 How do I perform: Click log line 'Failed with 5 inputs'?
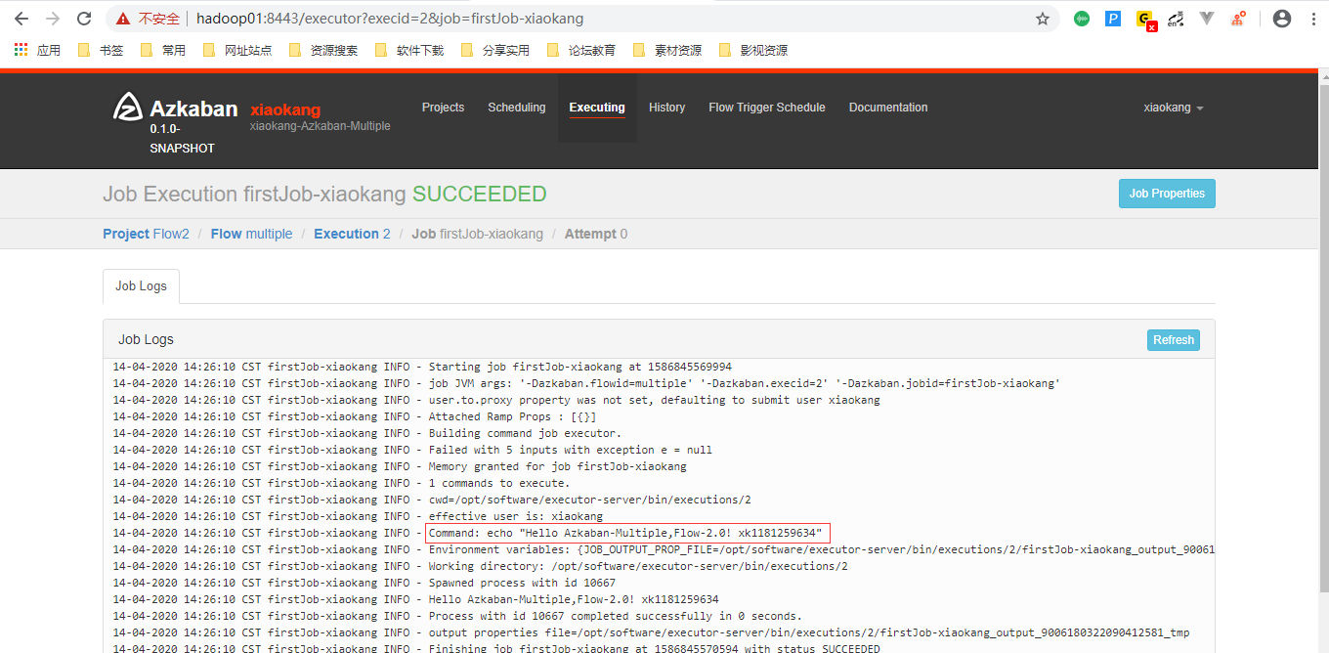pos(412,450)
